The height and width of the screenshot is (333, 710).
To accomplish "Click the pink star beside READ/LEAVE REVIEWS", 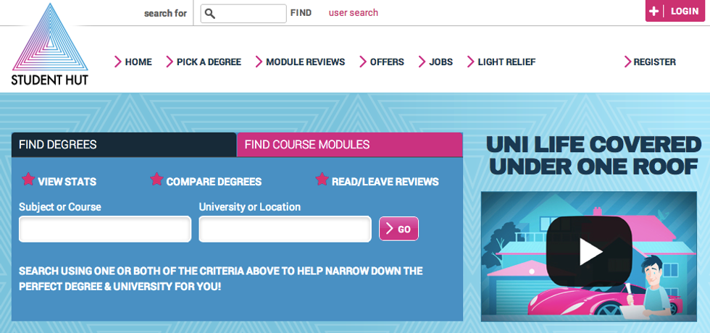I will pyautogui.click(x=322, y=180).
